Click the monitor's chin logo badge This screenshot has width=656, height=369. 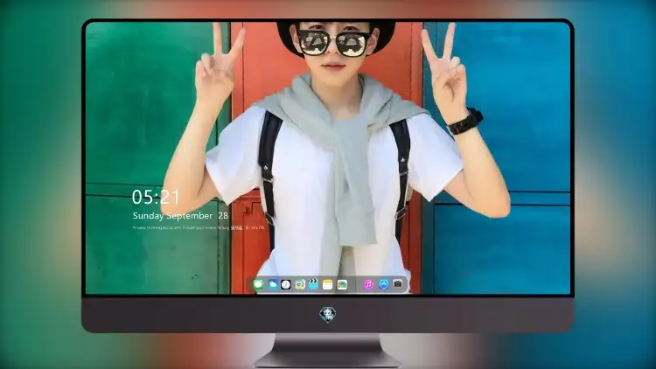[x=328, y=315]
